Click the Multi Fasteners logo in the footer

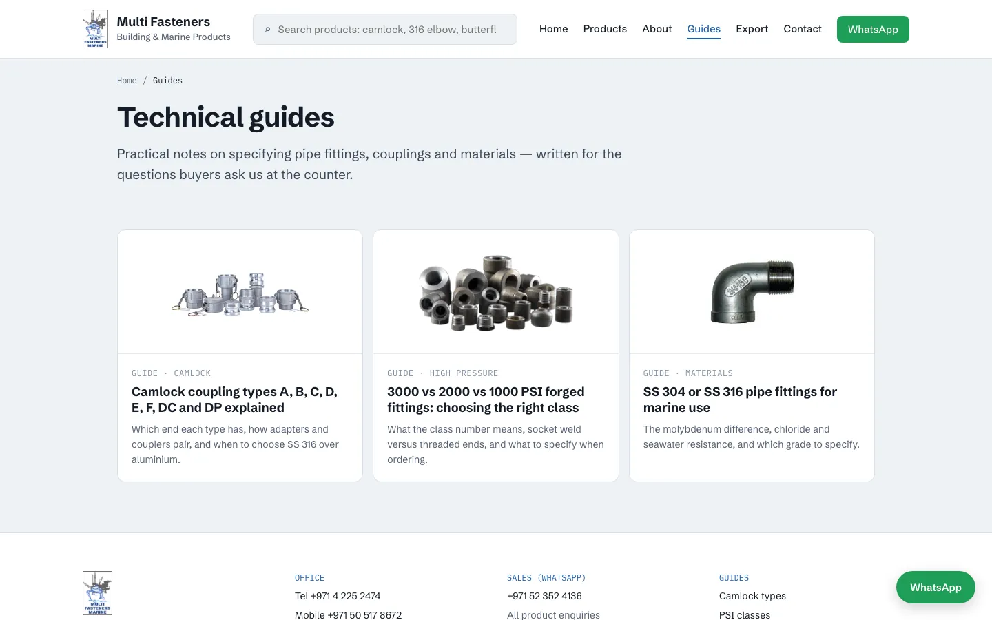pos(97,593)
